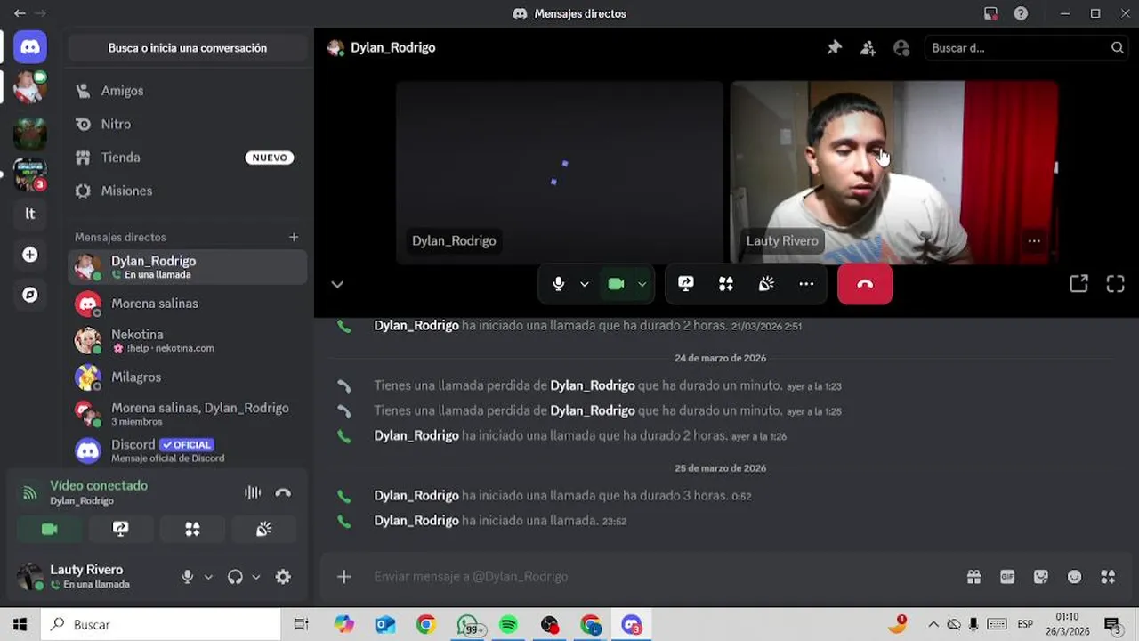Launch activities from voice status panel
The height and width of the screenshot is (641, 1139).
click(x=192, y=529)
